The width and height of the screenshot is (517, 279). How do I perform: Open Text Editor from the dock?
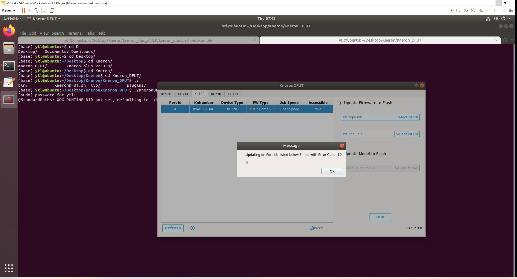pyautogui.click(x=9, y=82)
